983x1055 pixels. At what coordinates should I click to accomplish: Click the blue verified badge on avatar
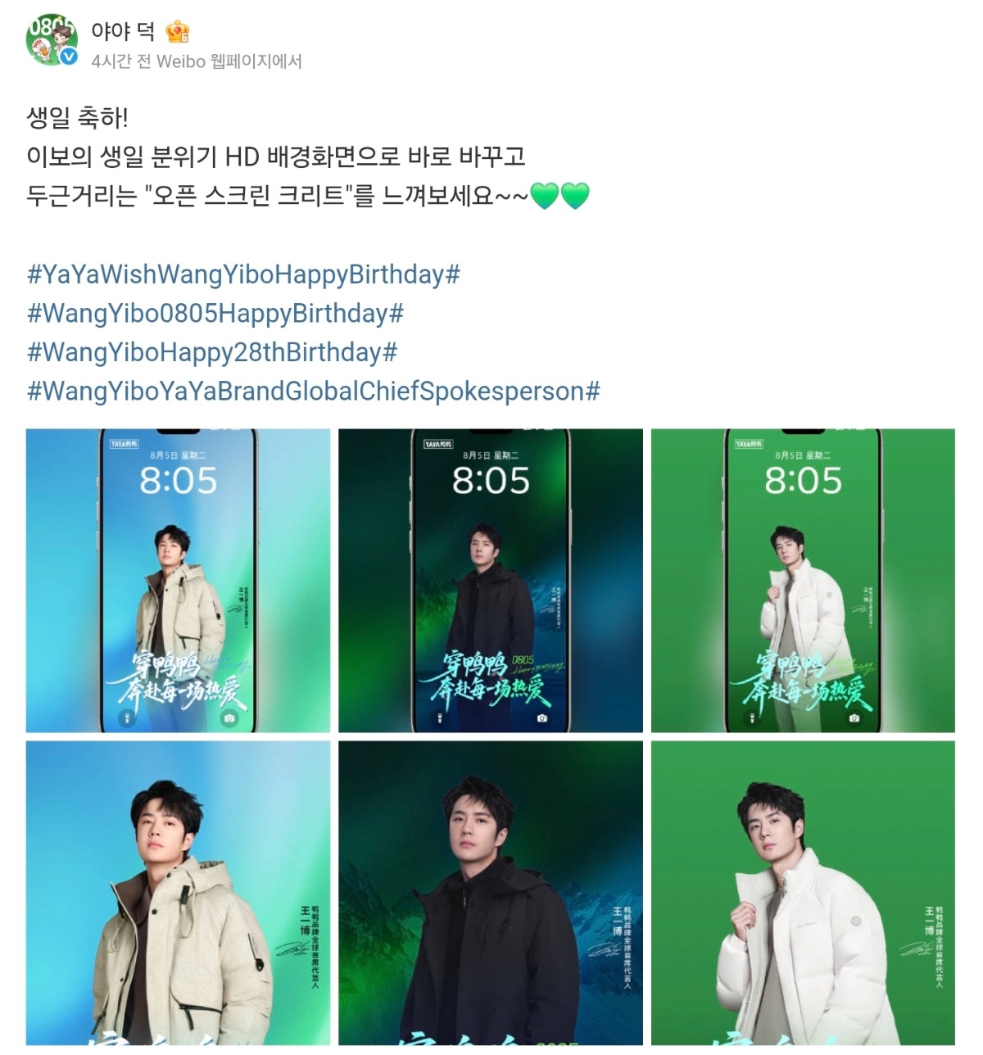click(70, 57)
